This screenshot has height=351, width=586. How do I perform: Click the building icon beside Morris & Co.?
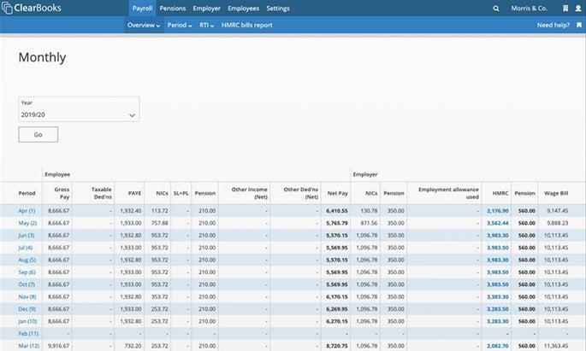coord(565,9)
